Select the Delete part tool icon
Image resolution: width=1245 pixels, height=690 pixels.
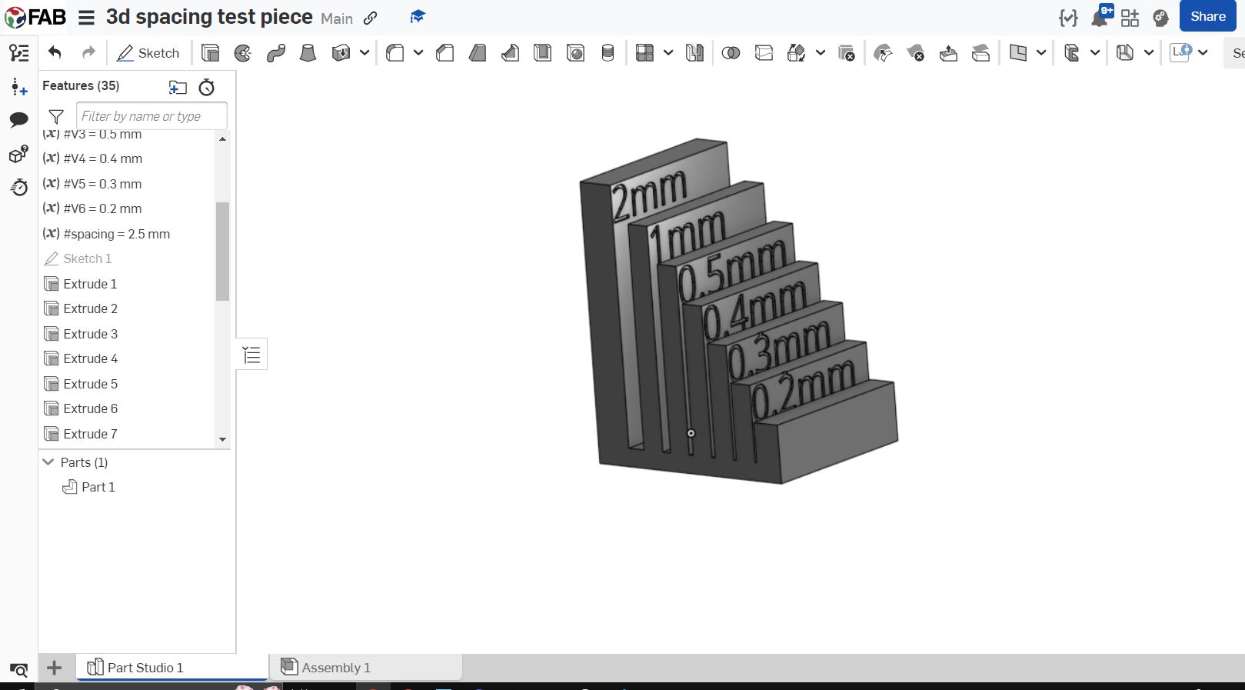pyautogui.click(x=846, y=53)
